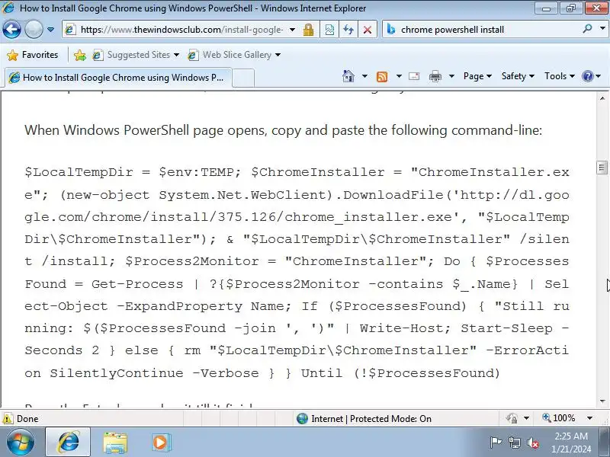
Task: Go to the Home page icon
Action: point(348,76)
